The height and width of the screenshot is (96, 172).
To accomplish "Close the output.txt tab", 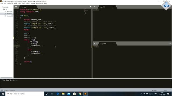I will point(114,44).
